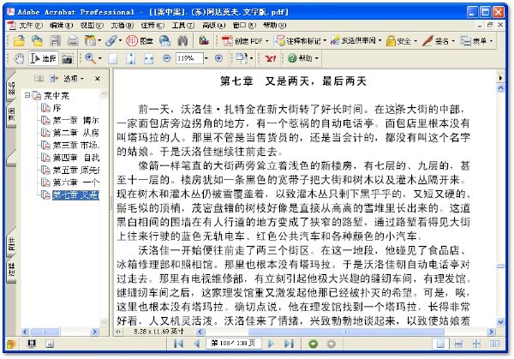Click the 帮助 help toolbar button

tap(302, 58)
